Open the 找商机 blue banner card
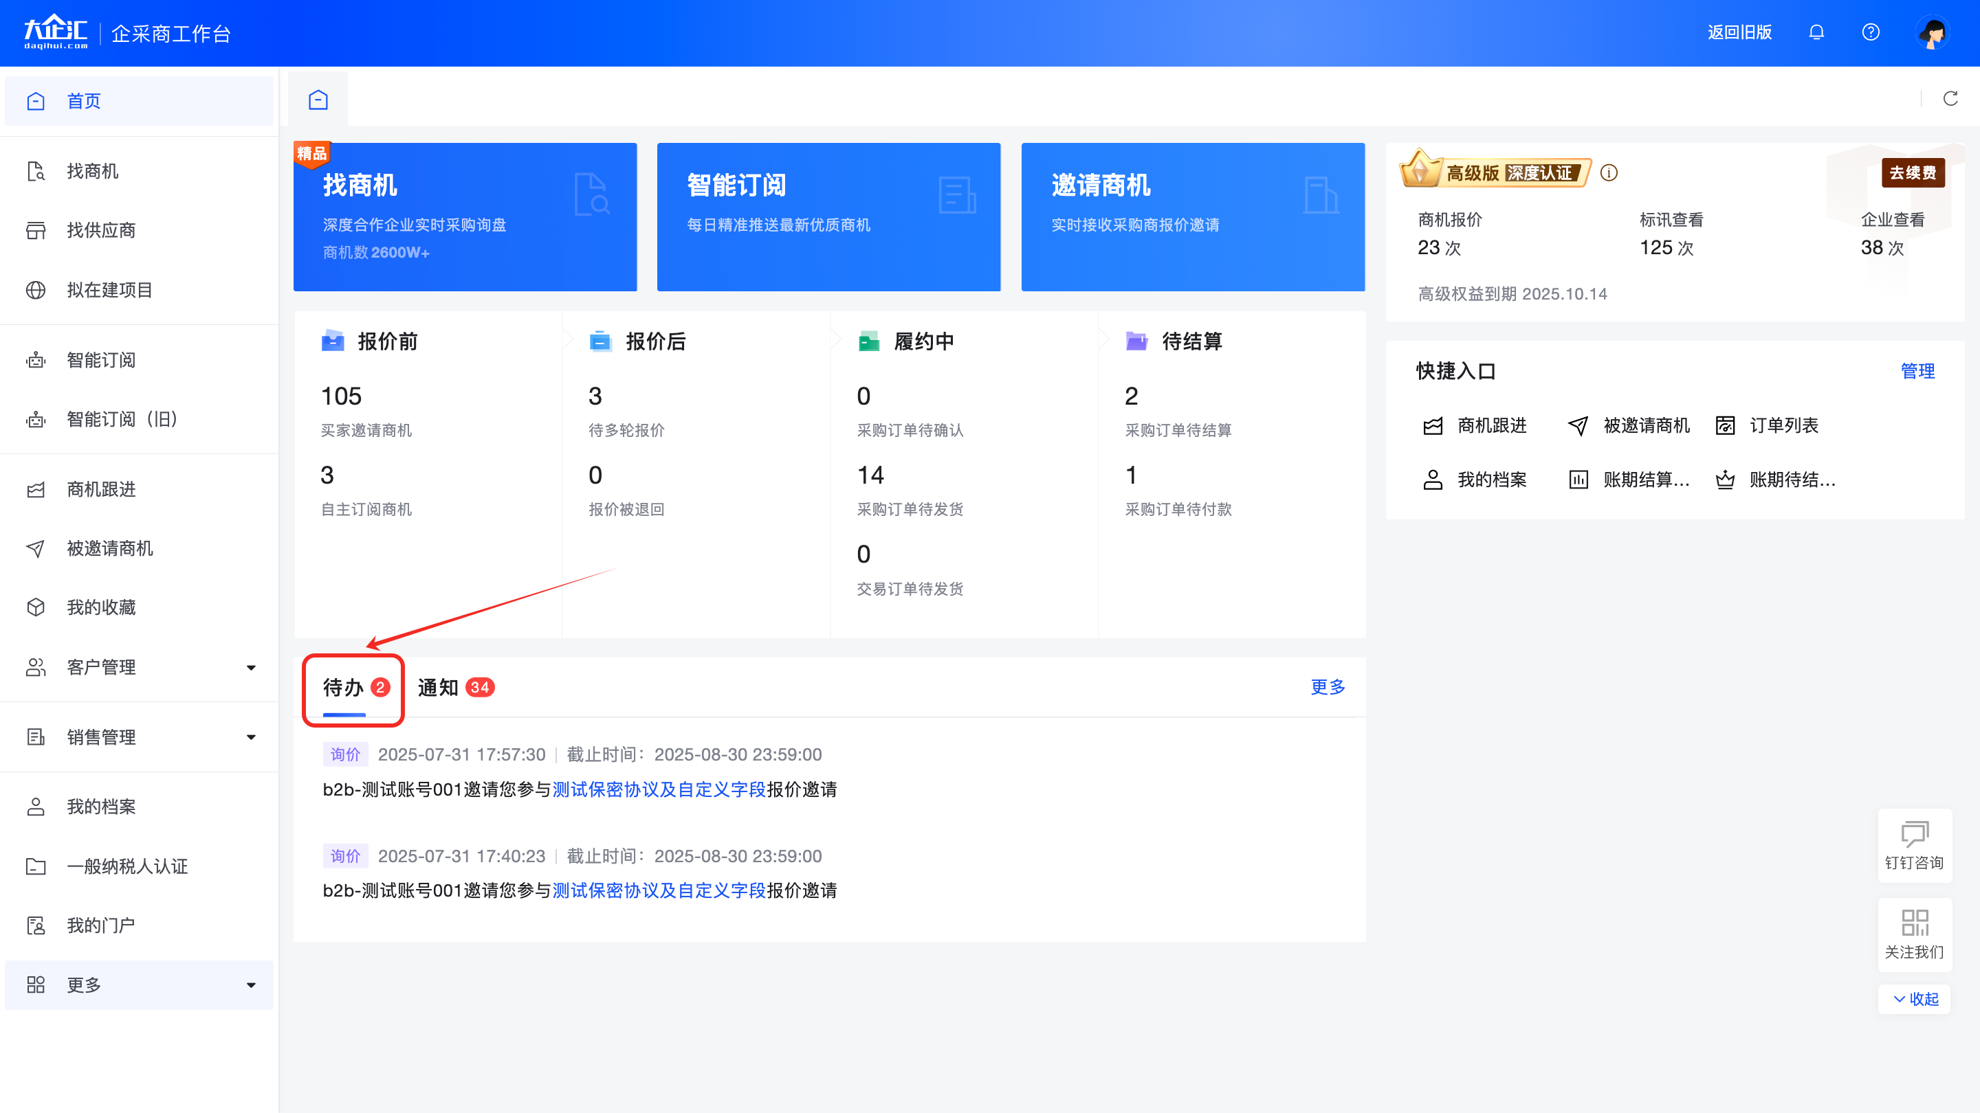Screen dimensions: 1980x1113 (x=465, y=216)
